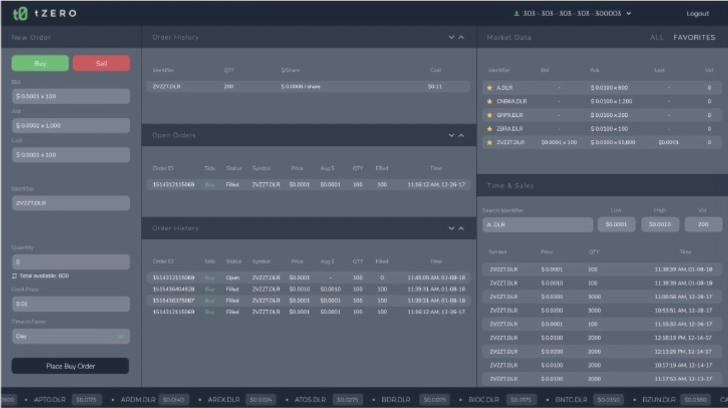Click Place Buy Order
Image resolution: width=728 pixels, height=408 pixels.
click(x=70, y=366)
